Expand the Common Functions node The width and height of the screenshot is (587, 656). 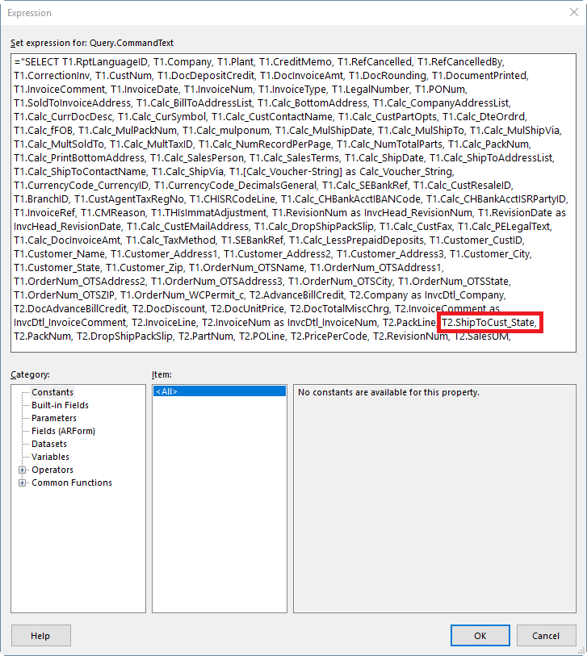tap(22, 483)
